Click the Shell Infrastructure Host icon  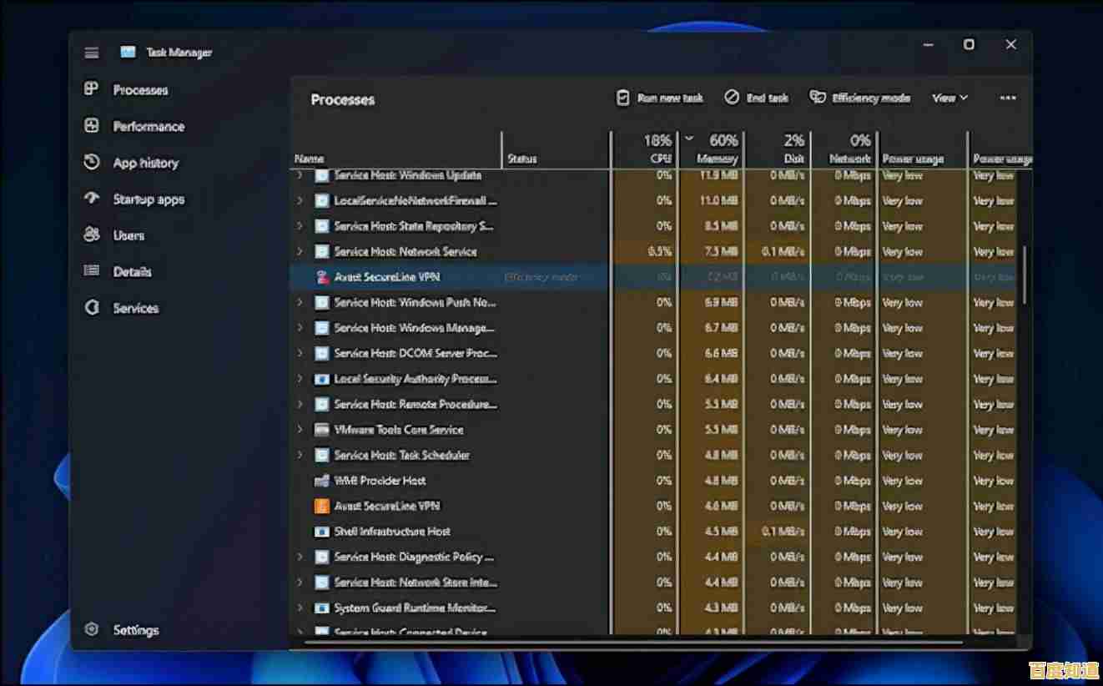[x=321, y=531]
